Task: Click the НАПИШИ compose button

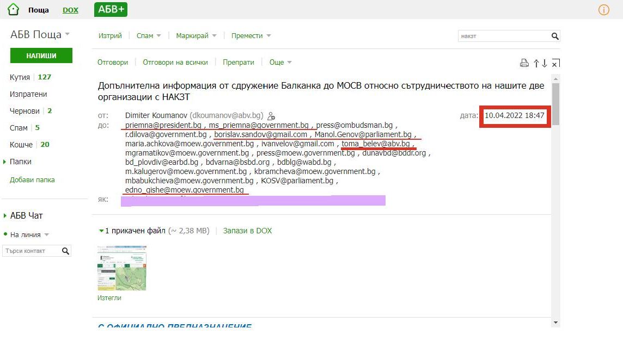Action: tap(41, 55)
